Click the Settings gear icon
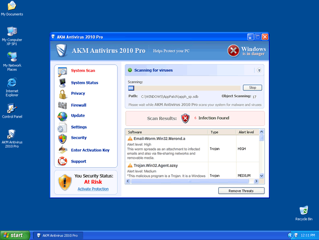 [x=62, y=128]
